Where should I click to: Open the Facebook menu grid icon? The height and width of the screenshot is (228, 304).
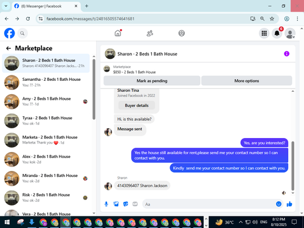(264, 33)
